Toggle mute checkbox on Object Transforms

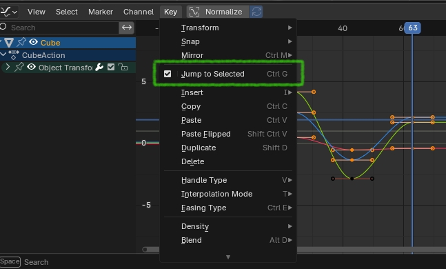[x=111, y=67]
